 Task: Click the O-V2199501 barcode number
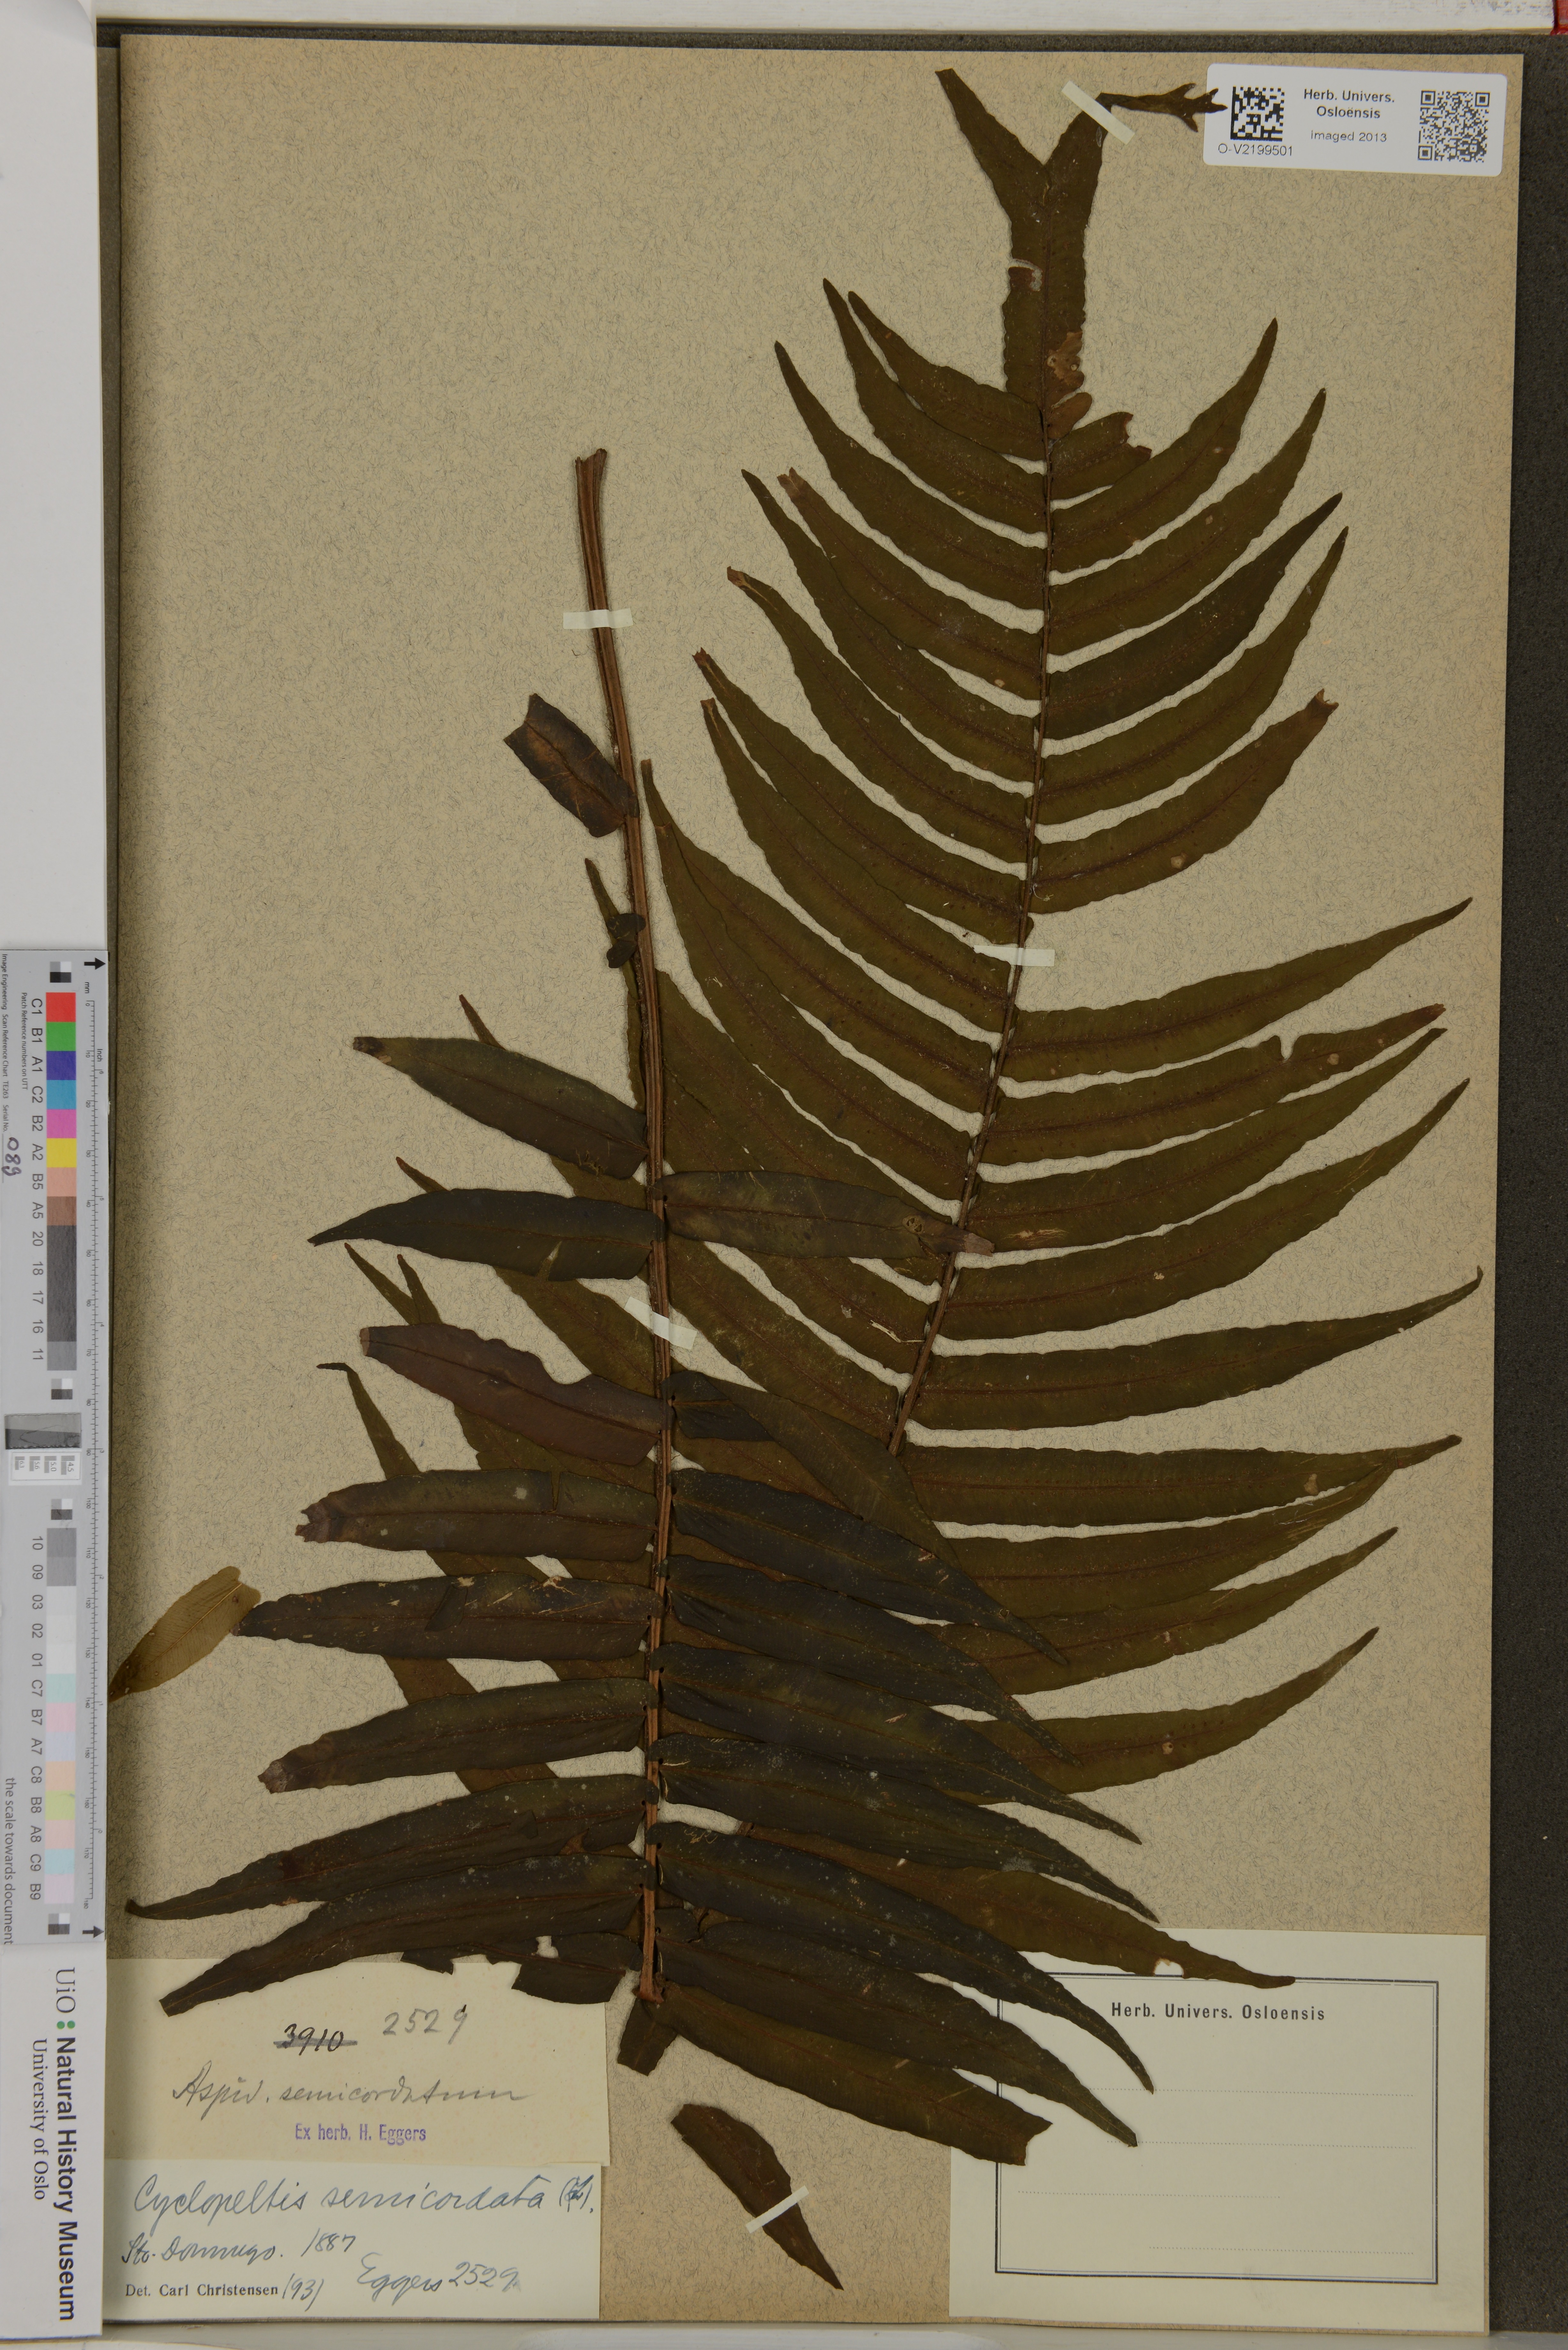[1255, 151]
